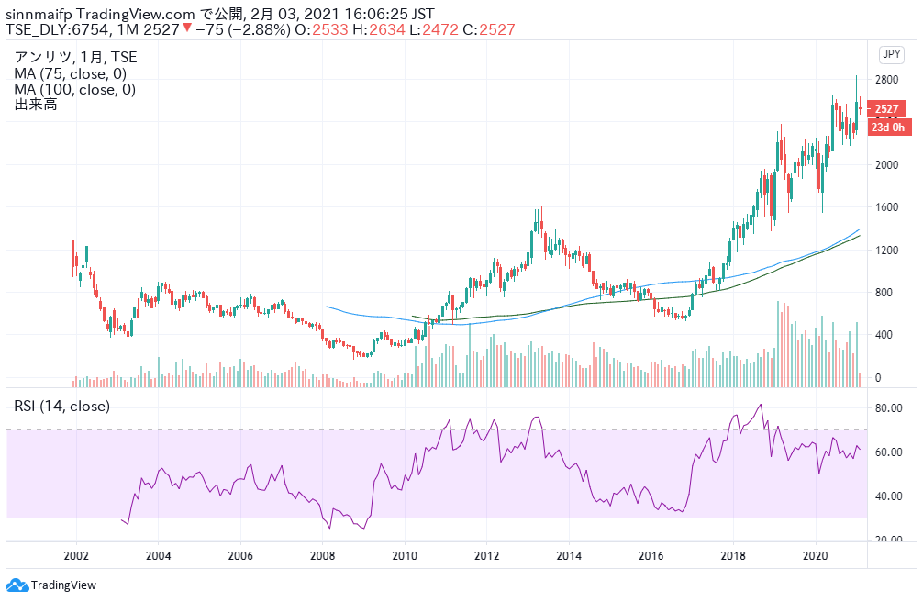Click the header high value H:2634
Image resolution: width=923 pixels, height=602 pixels.
pyautogui.click(x=379, y=29)
